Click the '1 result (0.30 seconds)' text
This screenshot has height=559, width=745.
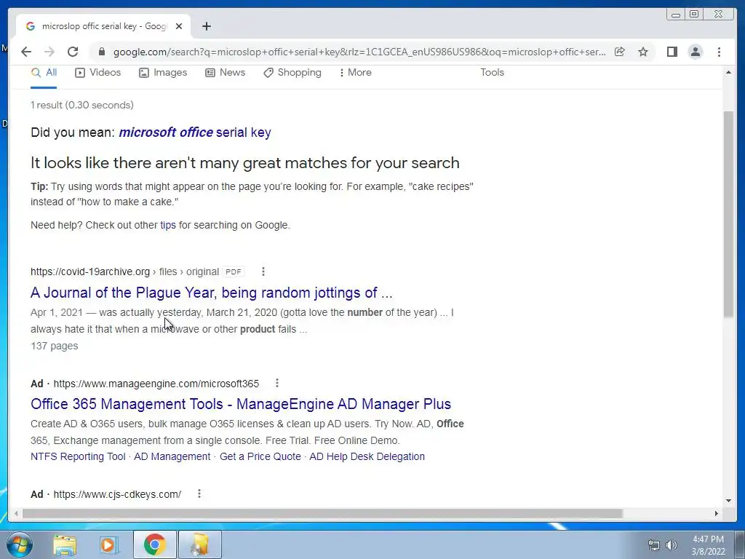pyautogui.click(x=81, y=105)
